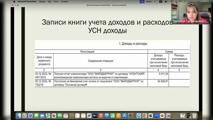
Task: Switch to Zoom app in dock
Action: click(x=156, y=116)
